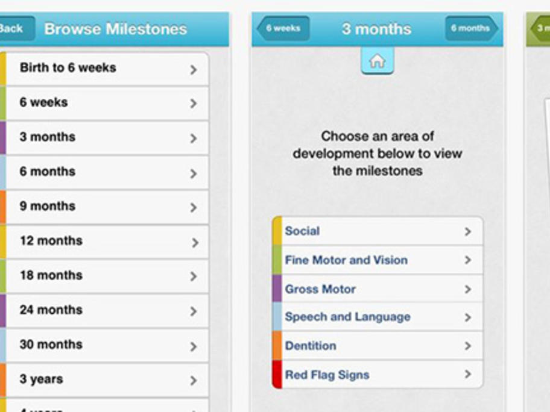The height and width of the screenshot is (412, 550).
Task: Click the Back button in Browse Milestones
Action: pyautogui.click(x=16, y=28)
